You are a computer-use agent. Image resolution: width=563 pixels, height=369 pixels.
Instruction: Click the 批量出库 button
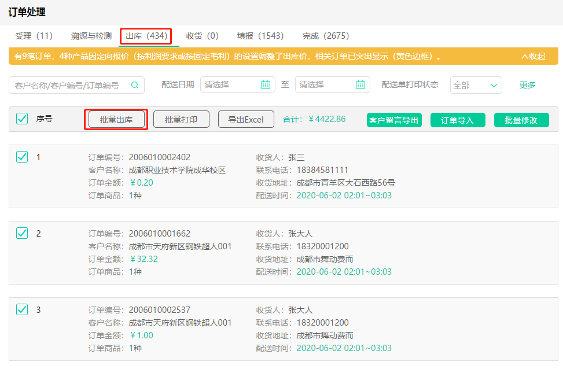[x=116, y=119]
